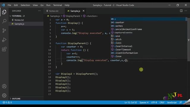Choose 'clientInformation' suggestion
The height and width of the screenshot is (107, 190).
pos(148,53)
